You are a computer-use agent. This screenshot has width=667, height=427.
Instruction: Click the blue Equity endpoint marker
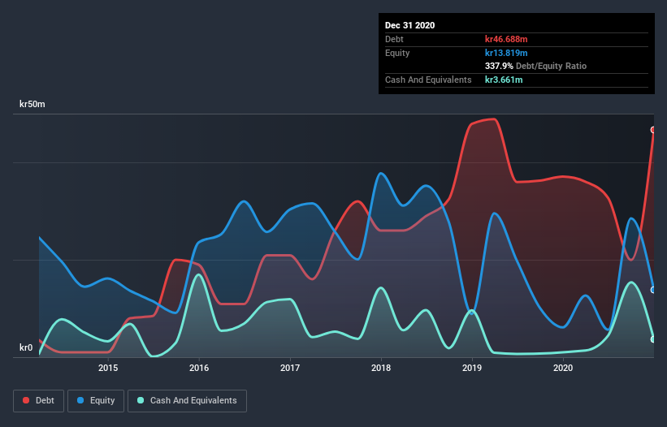pos(653,290)
